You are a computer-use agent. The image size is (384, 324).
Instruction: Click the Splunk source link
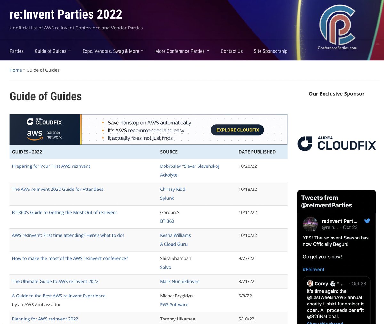(167, 198)
